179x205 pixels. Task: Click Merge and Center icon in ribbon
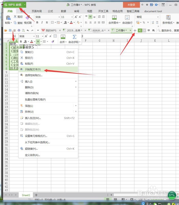114,17
